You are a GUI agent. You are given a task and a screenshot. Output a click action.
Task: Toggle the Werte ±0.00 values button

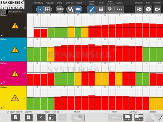(60, 9)
